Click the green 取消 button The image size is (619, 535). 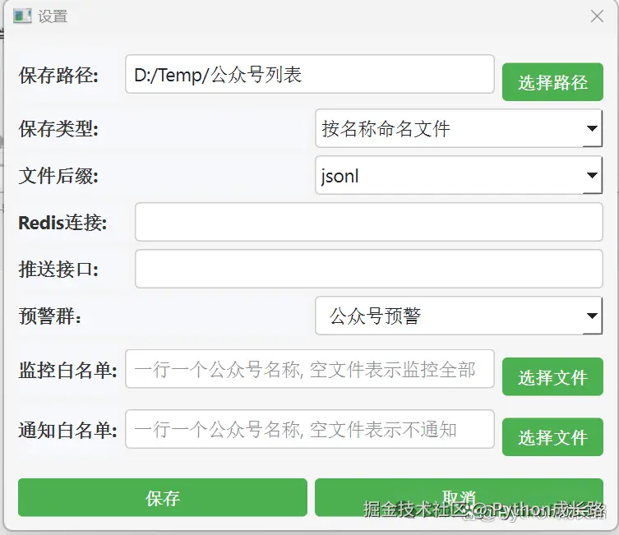pyautogui.click(x=459, y=496)
